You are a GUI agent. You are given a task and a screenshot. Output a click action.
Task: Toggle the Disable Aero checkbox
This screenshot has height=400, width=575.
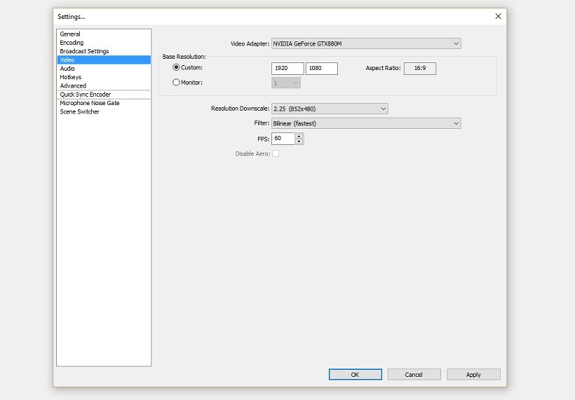coord(276,153)
